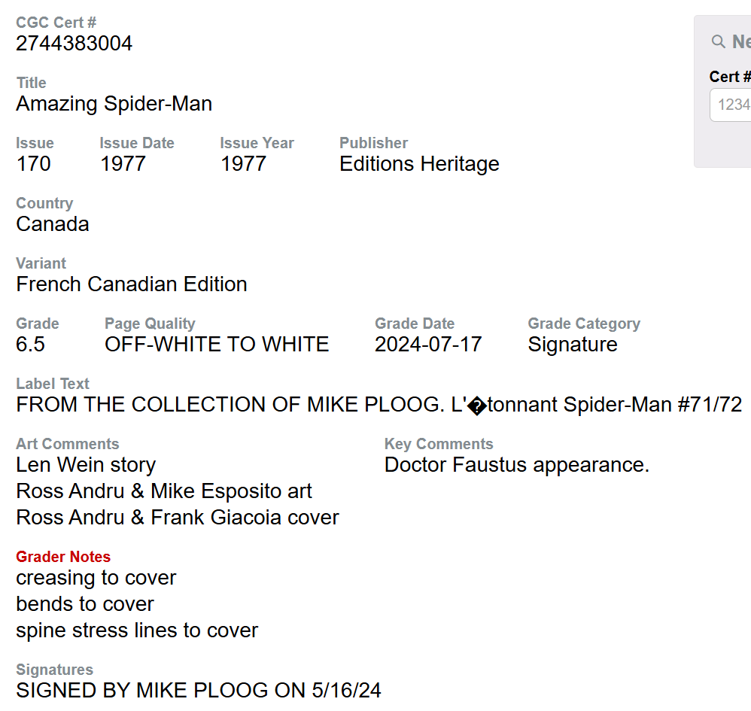Click the SIGNED BY MIKE PLOOG signature line
Viewport: 751px width, 711px height.
(199, 691)
